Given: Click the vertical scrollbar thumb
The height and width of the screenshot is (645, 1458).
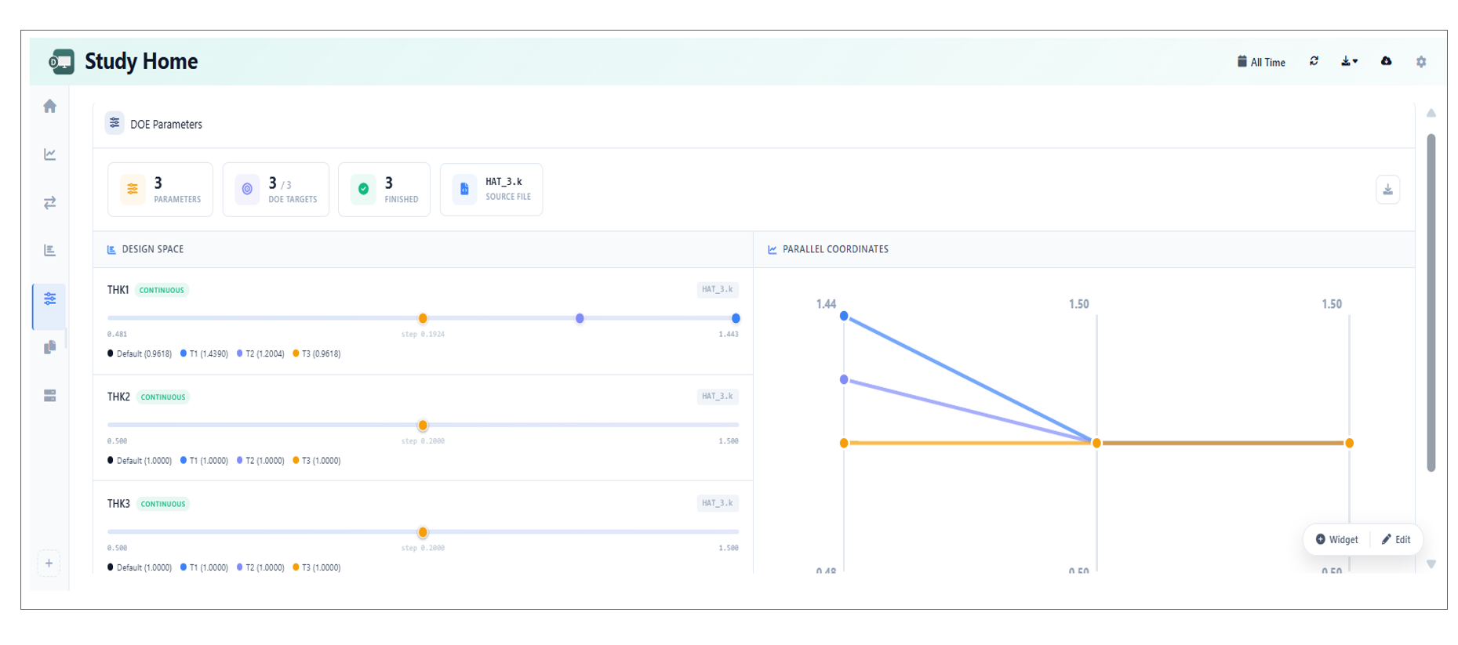Looking at the screenshot, I should (1431, 302).
